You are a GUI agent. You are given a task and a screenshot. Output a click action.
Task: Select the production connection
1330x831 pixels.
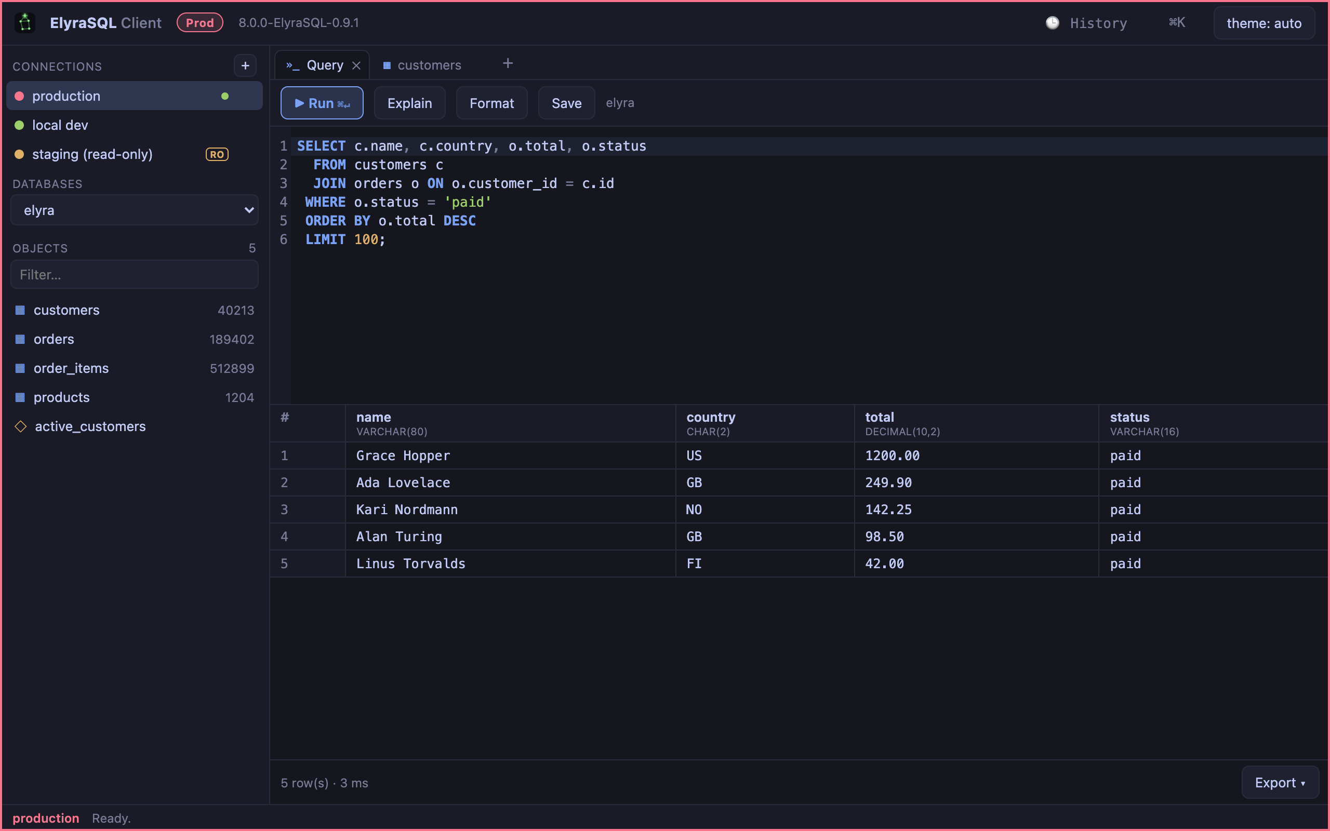point(135,96)
